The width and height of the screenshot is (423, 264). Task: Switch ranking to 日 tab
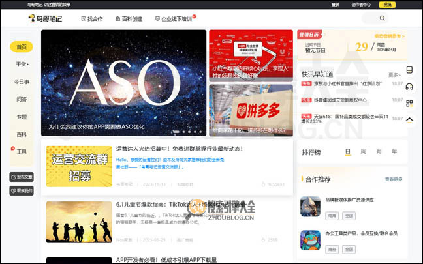point(348,151)
